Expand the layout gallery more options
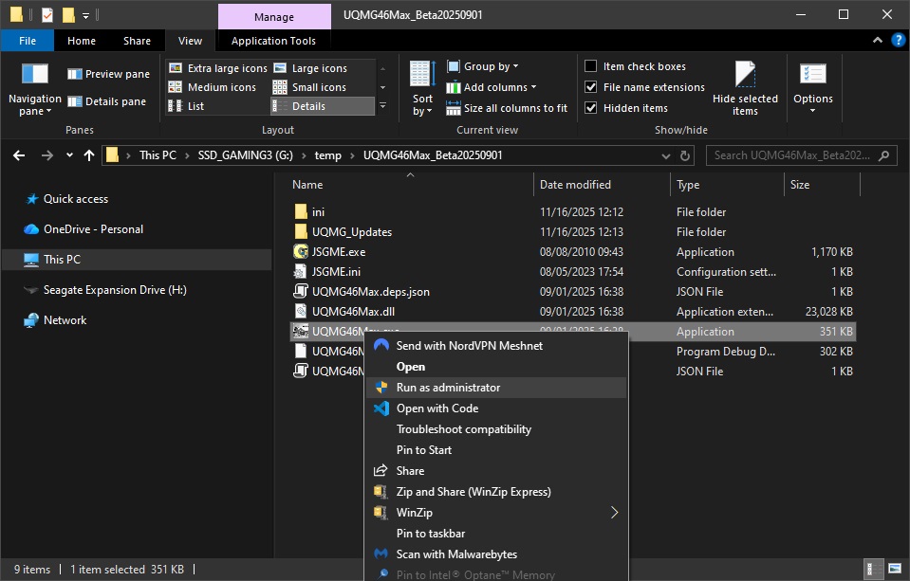 point(382,105)
